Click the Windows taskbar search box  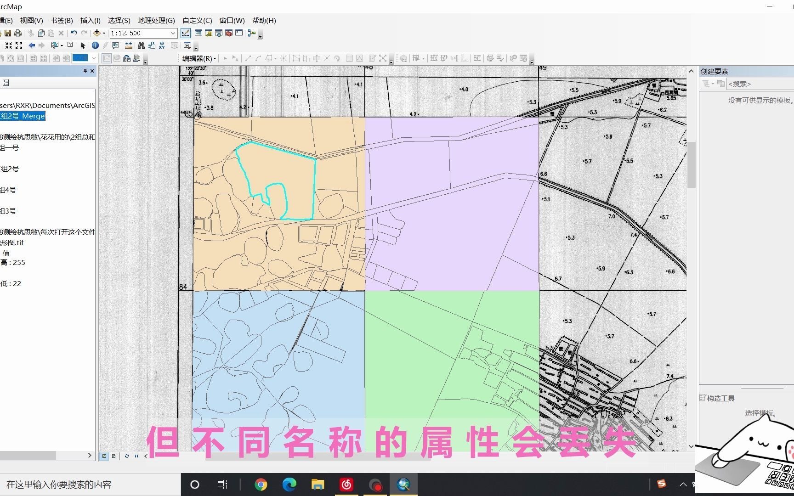coord(91,485)
